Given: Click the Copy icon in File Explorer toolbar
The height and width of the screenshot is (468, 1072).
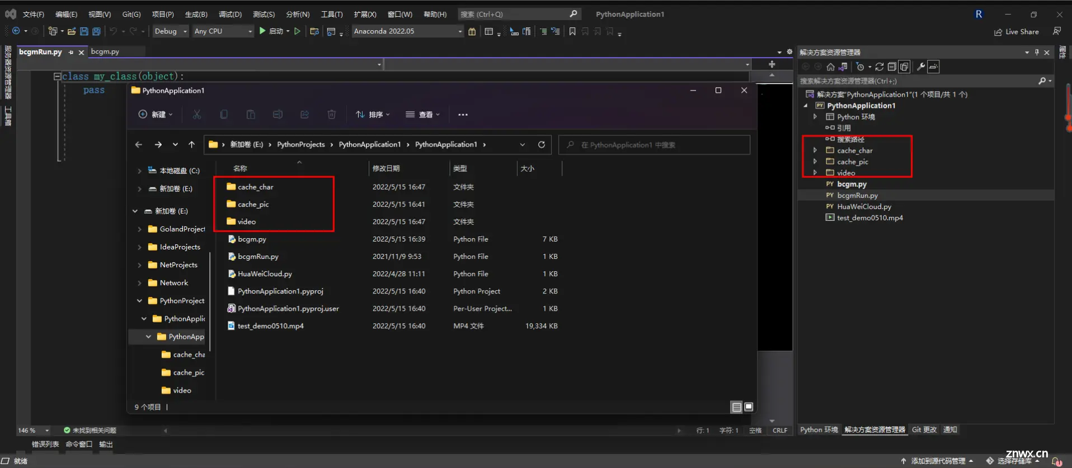Looking at the screenshot, I should [x=224, y=115].
